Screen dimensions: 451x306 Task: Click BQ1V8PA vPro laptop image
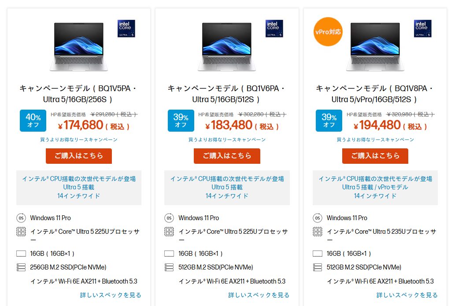point(375,46)
